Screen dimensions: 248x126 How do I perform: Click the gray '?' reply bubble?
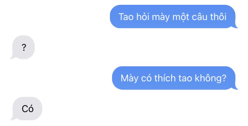coord(23,47)
